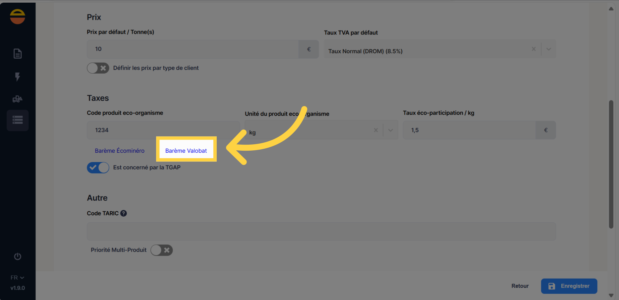This screenshot has width=619, height=300.
Task: Select the list/stack sidebar icon
Action: tap(17, 120)
